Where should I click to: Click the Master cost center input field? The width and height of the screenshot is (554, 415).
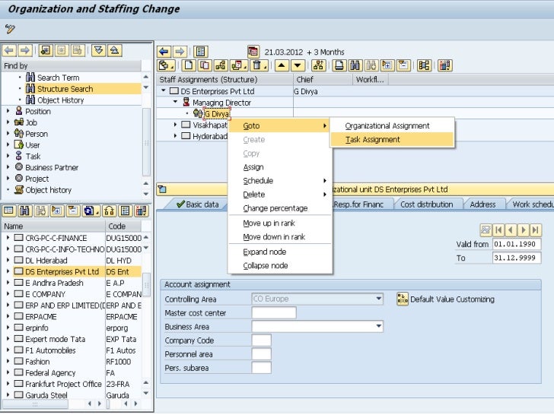click(273, 312)
